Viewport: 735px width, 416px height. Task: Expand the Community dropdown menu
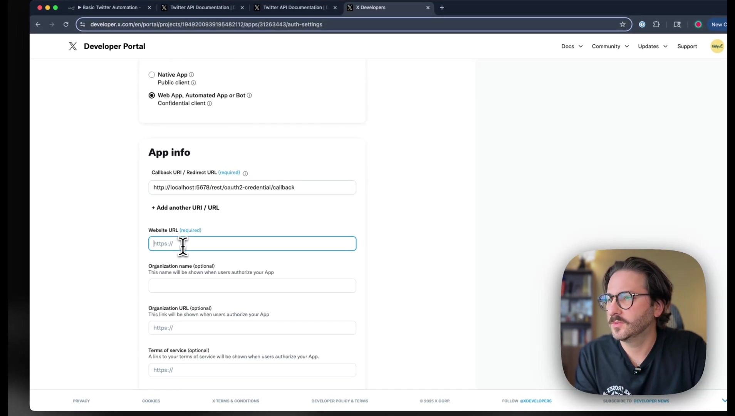(x=610, y=46)
